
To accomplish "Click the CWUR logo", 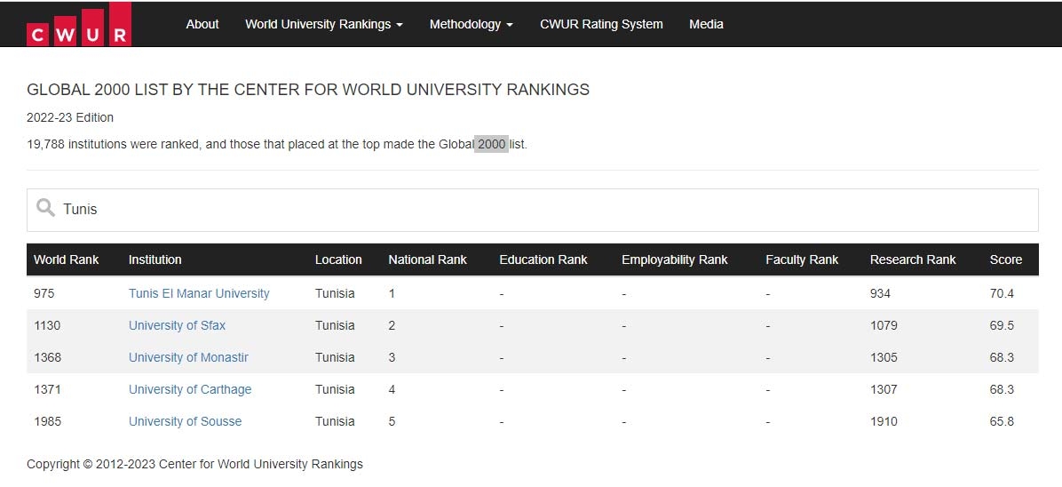I will [x=79, y=24].
